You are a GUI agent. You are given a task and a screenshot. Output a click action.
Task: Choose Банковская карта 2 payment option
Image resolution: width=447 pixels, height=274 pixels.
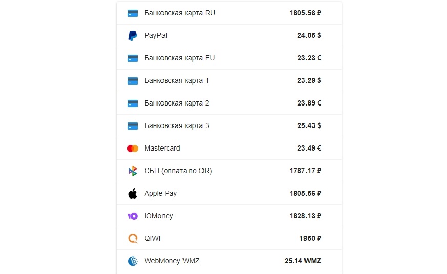(x=176, y=103)
